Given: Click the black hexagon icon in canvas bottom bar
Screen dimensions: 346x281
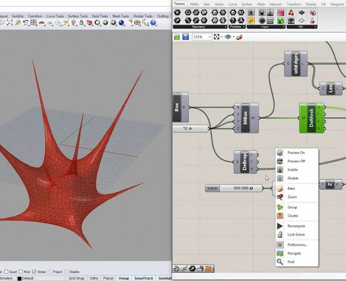Looking at the screenshot, I should [x=192, y=268].
